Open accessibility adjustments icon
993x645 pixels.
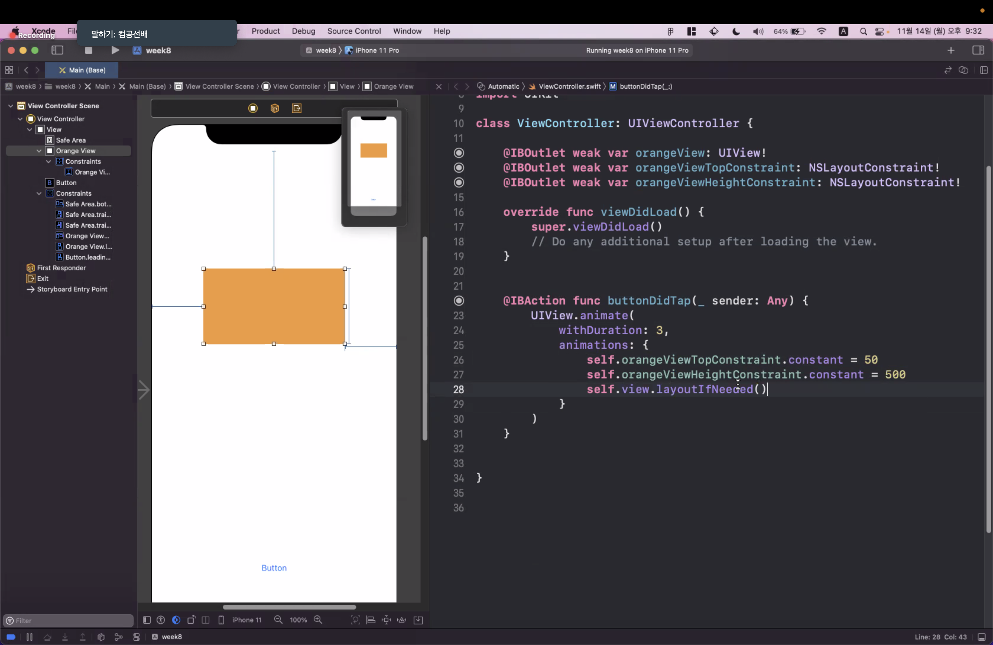(x=161, y=620)
